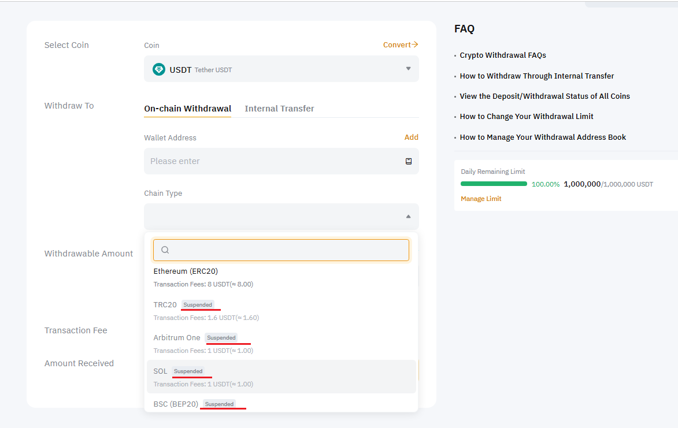Expand the USDT coin selector dropdown
This screenshot has height=428, width=678.
(x=408, y=69)
